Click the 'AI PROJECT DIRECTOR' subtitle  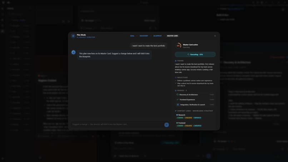[x=86, y=37]
